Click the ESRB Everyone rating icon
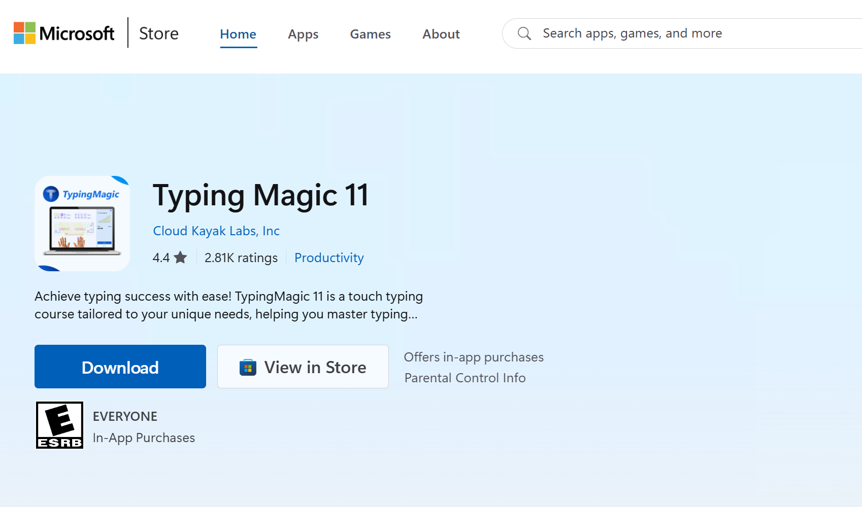 click(x=59, y=425)
